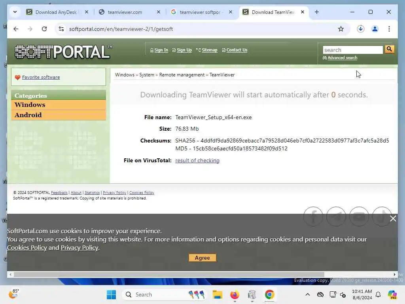
Task: Select the Android category
Action: click(x=59, y=115)
